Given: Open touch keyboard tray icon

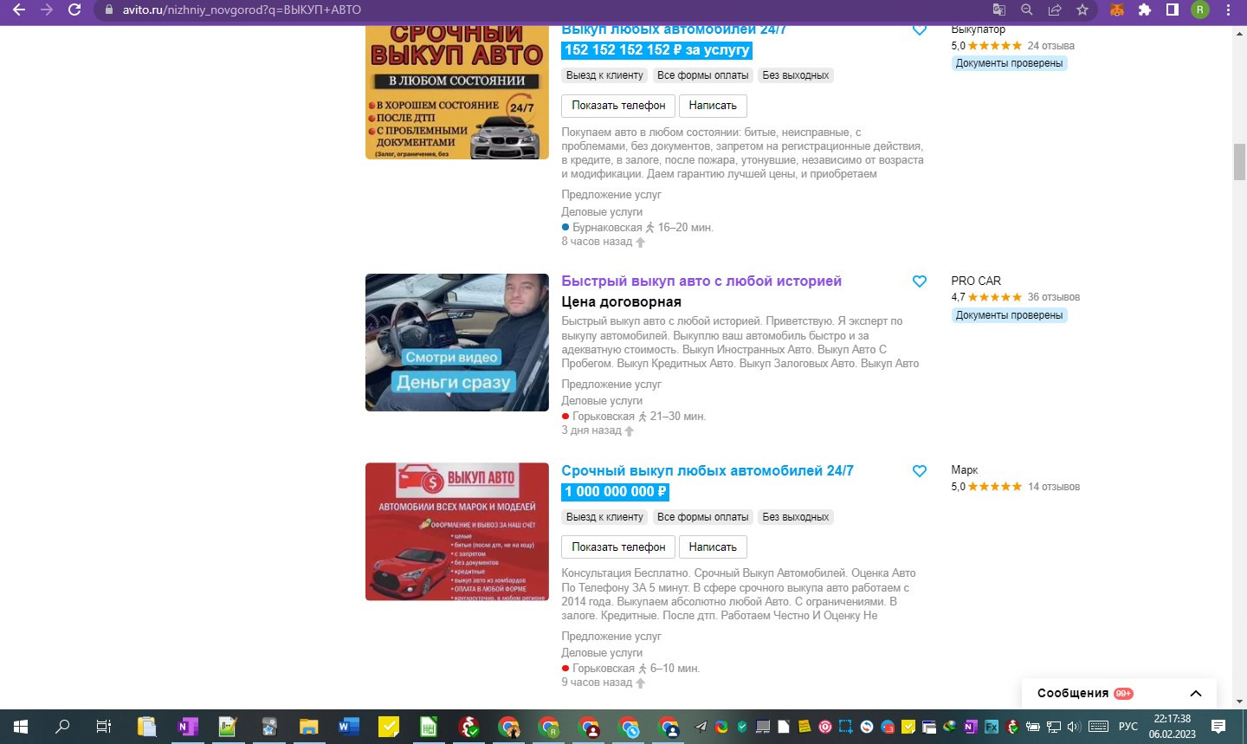Looking at the screenshot, I should tap(1098, 727).
